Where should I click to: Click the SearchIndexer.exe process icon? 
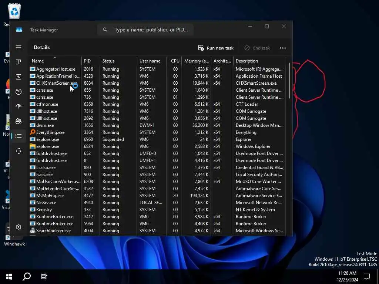[33, 230]
